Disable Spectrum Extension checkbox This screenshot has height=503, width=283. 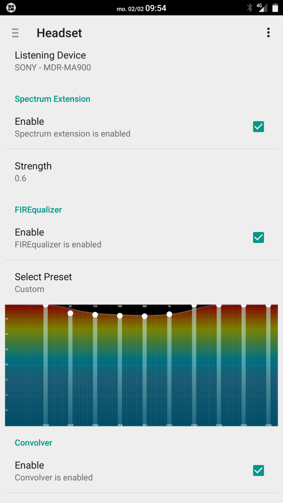coord(258,127)
